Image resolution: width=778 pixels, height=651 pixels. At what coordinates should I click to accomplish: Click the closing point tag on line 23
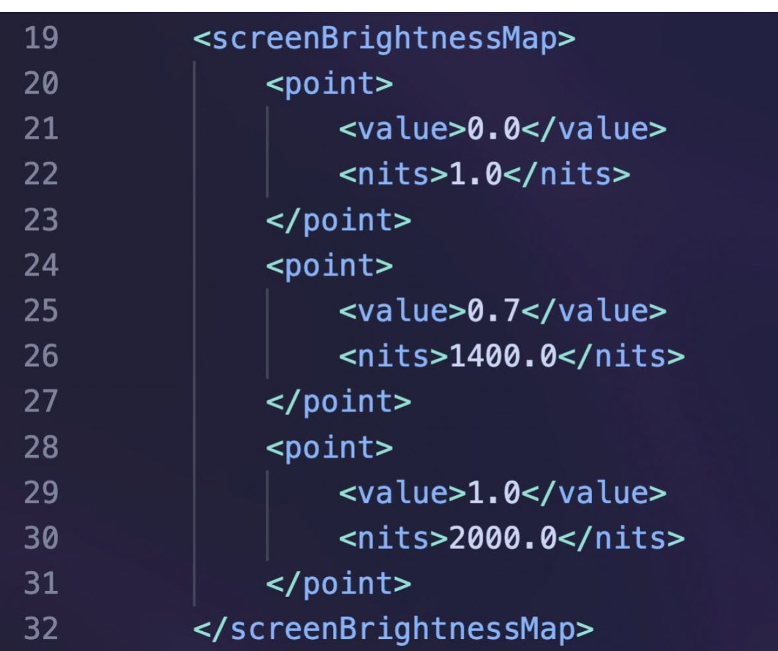click(x=338, y=220)
